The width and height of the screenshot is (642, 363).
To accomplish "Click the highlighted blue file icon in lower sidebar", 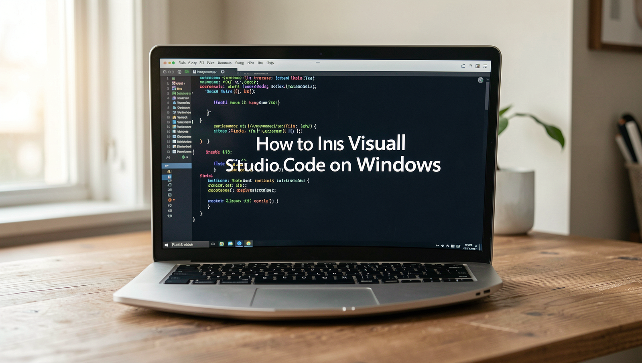I will click(169, 176).
